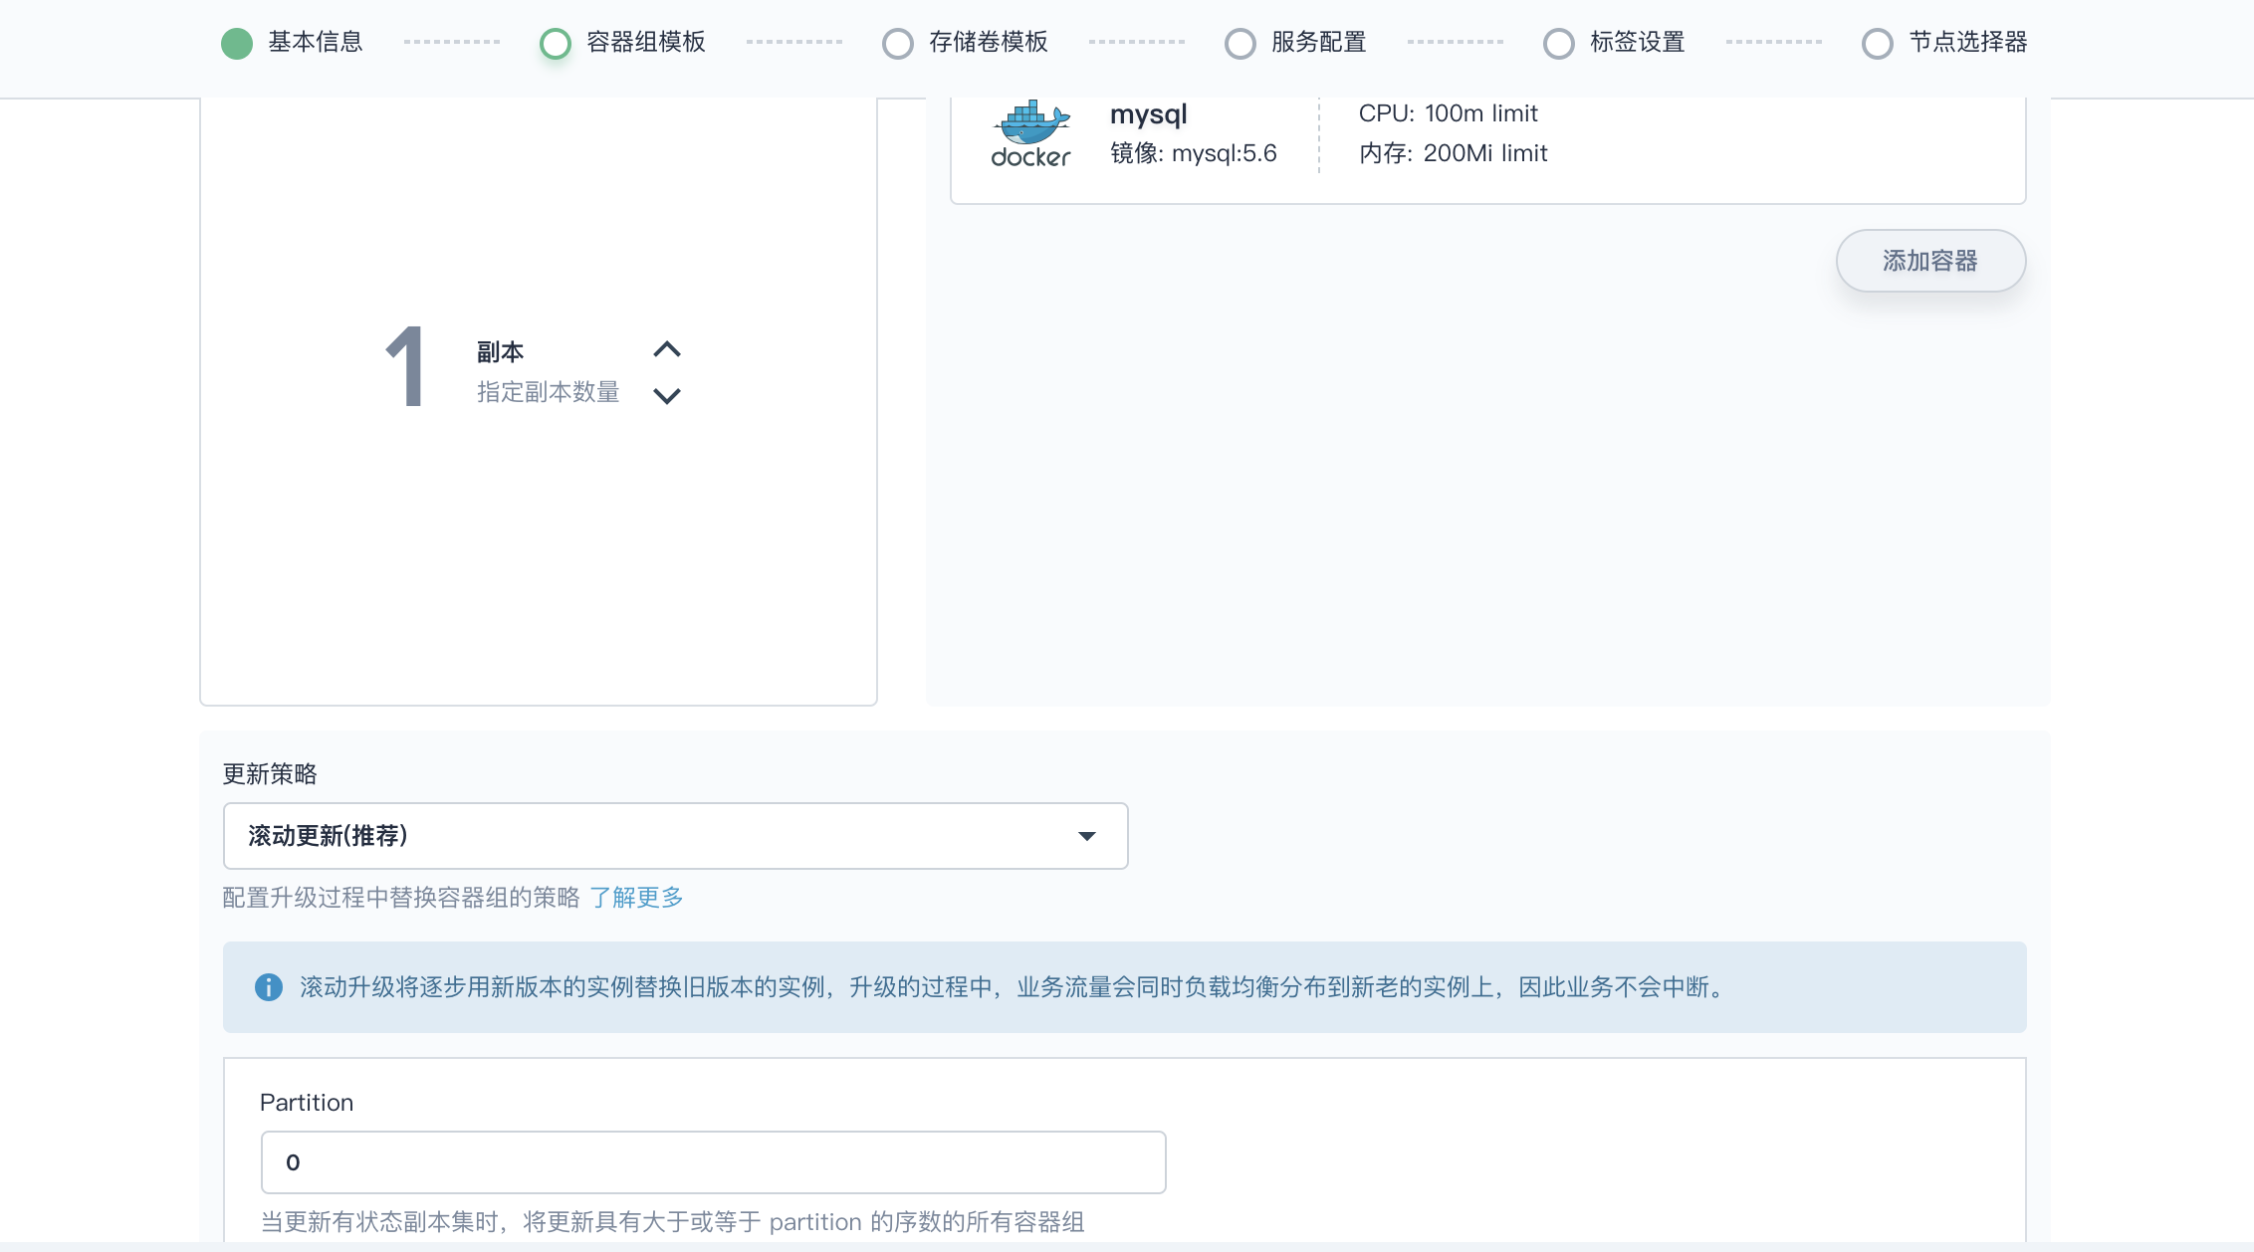Screen dimensions: 2254x1252
Task: Click the 存储卷模板 step circle
Action: 898,43
